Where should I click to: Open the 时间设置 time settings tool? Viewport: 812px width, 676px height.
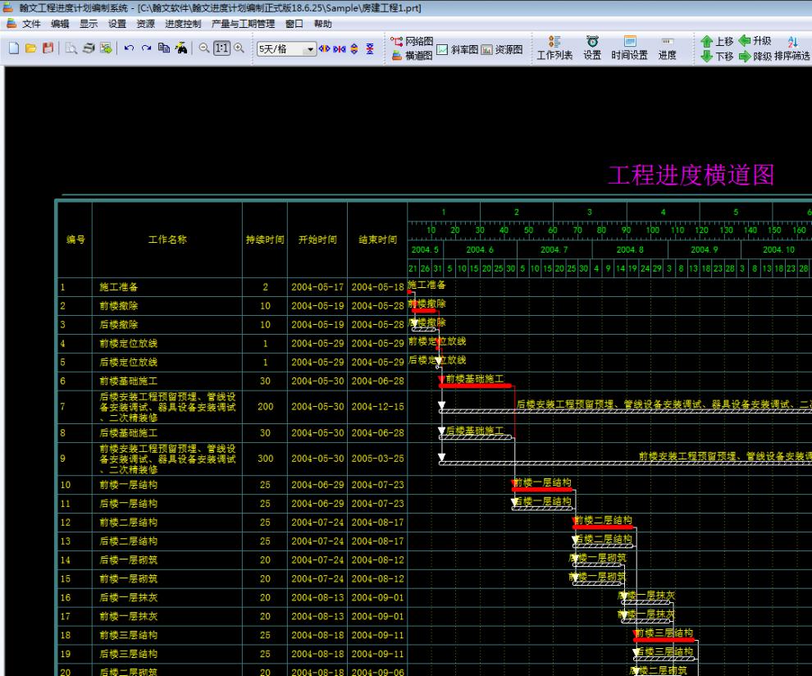coord(628,49)
